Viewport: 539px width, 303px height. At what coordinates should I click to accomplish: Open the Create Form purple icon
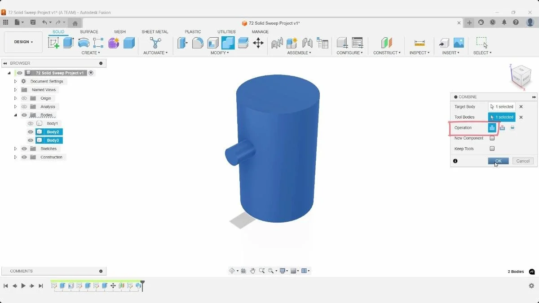(114, 43)
